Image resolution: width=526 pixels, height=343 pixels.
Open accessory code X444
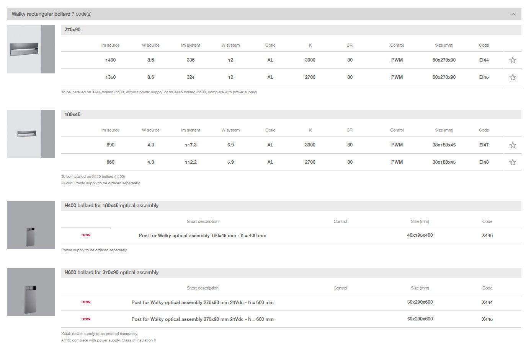[x=487, y=302]
